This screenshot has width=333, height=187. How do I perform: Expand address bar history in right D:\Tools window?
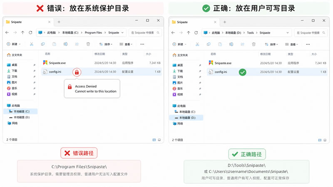[288, 33]
